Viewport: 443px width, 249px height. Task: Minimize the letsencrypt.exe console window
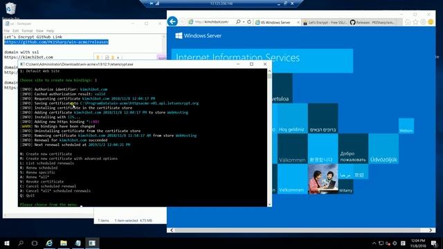tap(238, 64)
